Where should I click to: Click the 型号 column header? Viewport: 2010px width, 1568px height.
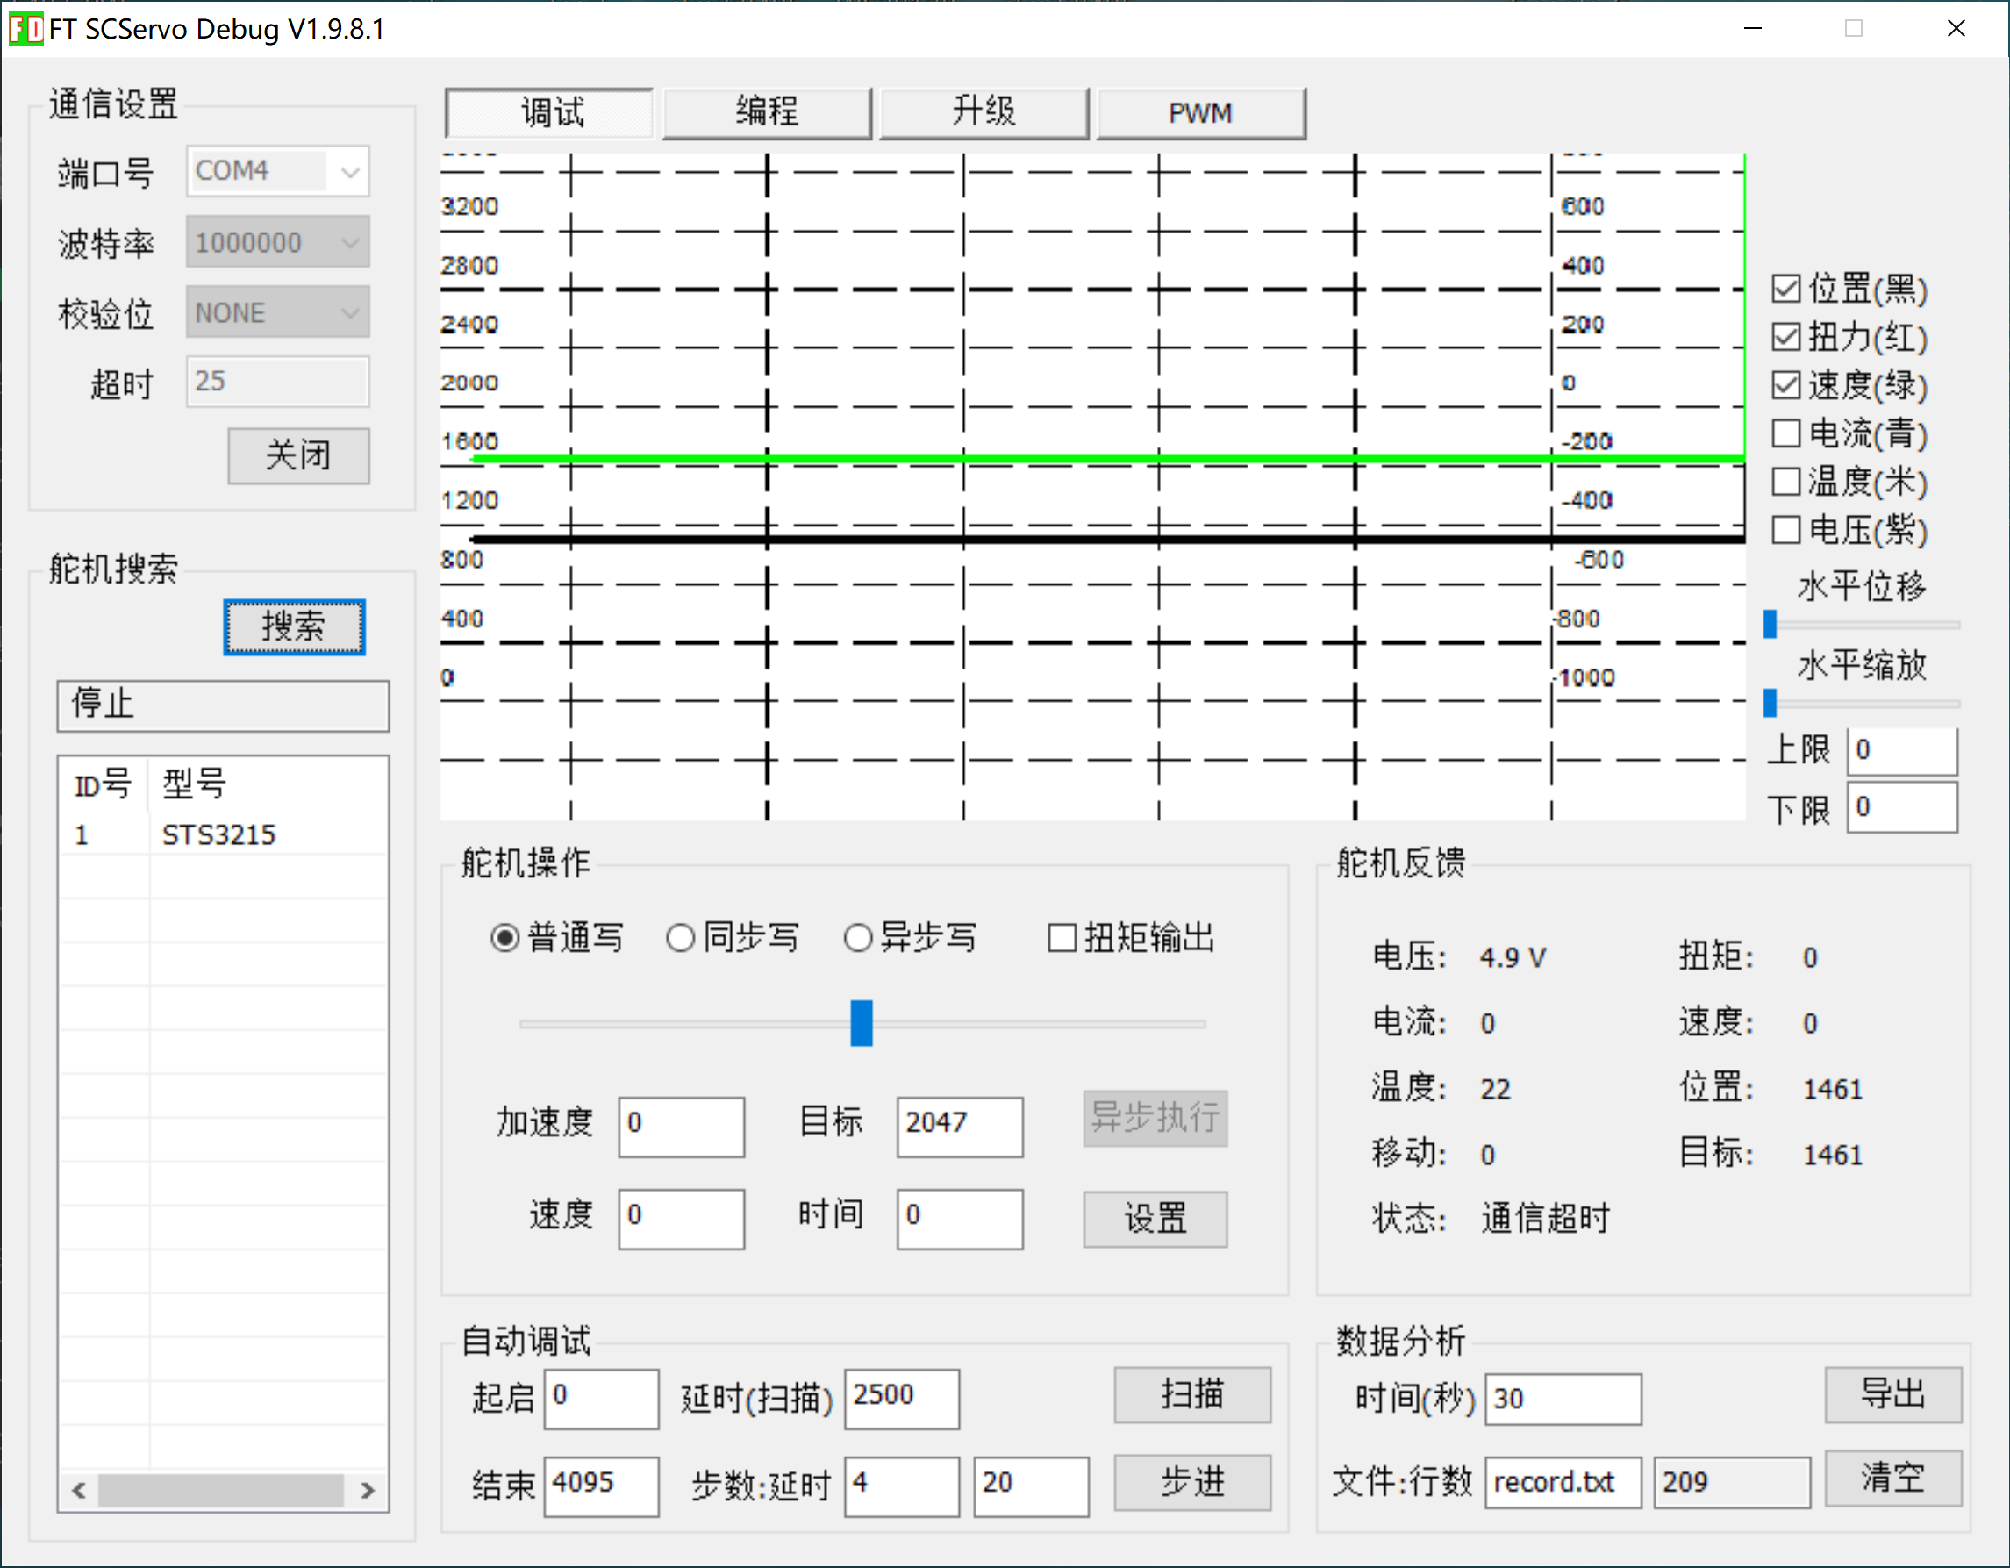pos(195,785)
